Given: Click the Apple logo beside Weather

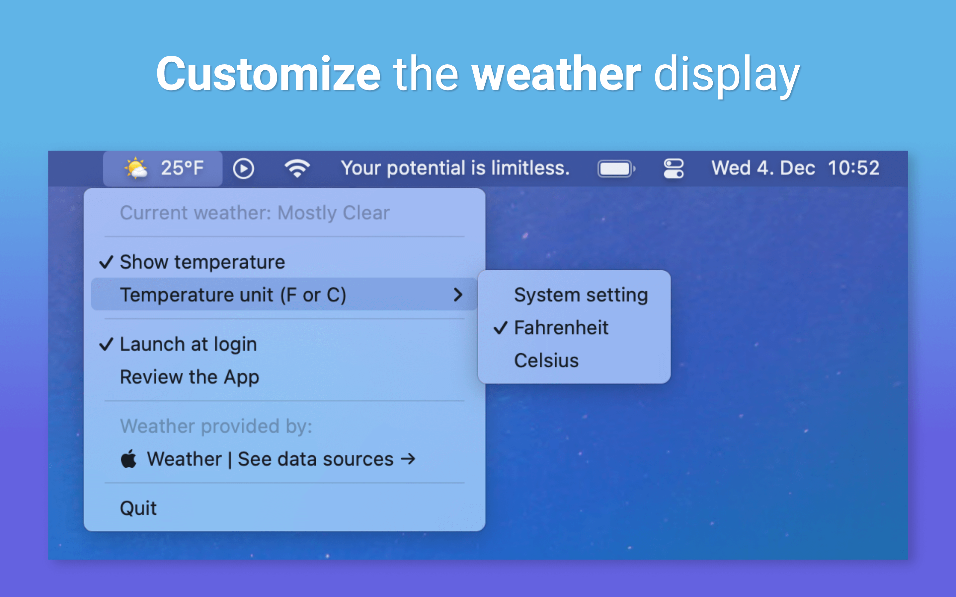Looking at the screenshot, I should click(x=128, y=459).
